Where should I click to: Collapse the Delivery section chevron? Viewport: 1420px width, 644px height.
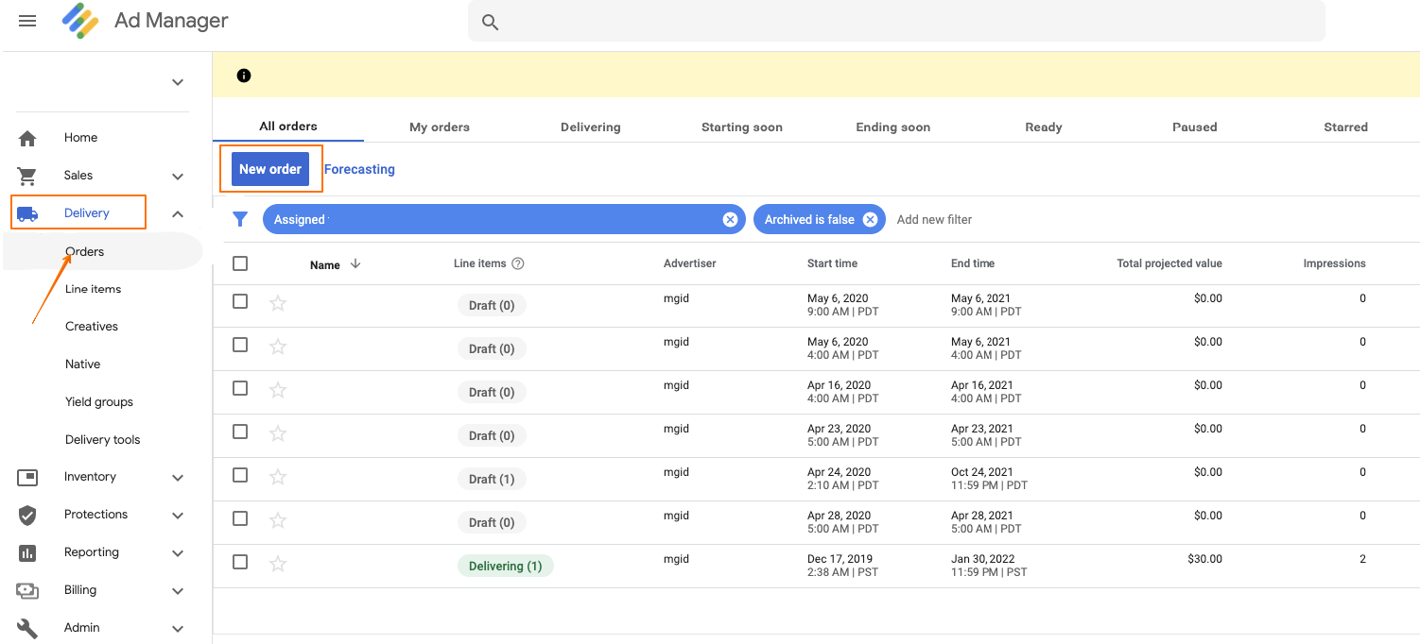178,214
